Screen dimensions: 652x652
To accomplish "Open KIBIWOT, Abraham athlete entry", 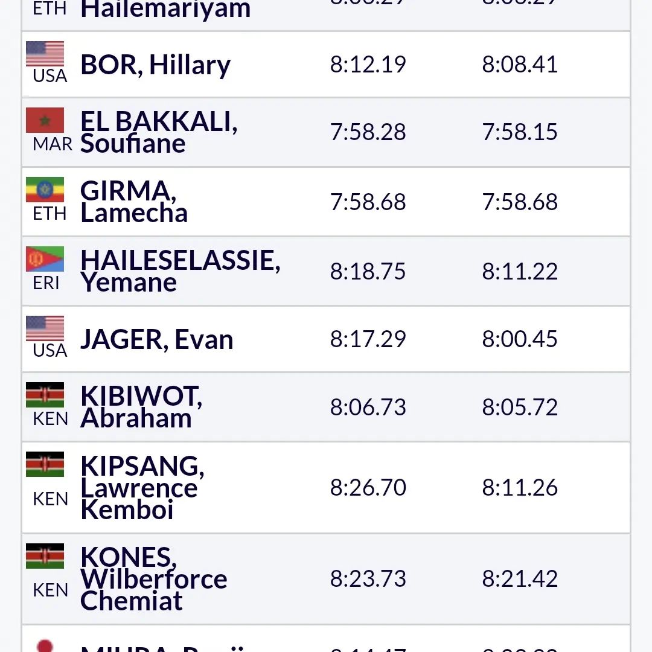I will pyautogui.click(x=141, y=407).
